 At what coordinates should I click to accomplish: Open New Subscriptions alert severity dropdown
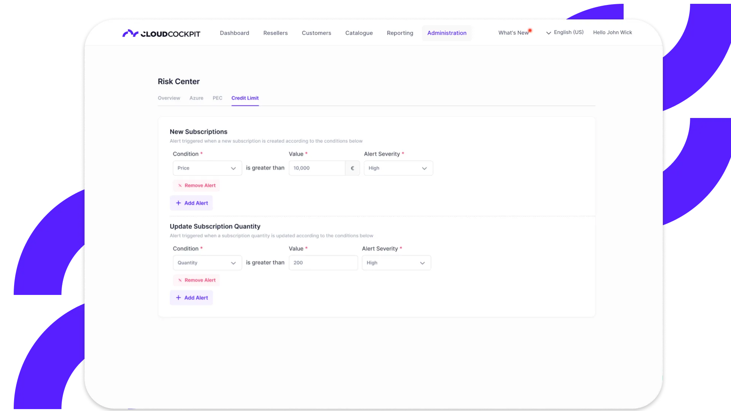[x=398, y=168]
